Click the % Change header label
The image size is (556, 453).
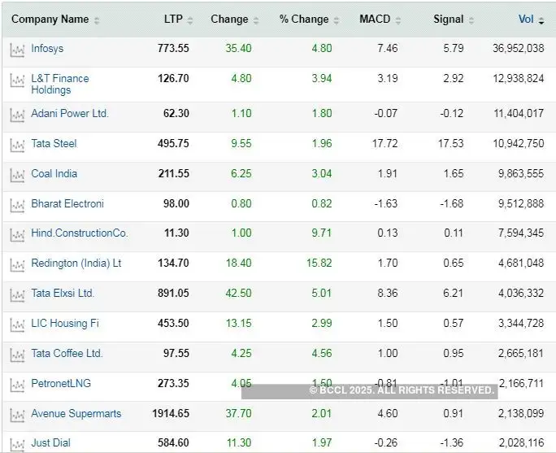tap(304, 20)
